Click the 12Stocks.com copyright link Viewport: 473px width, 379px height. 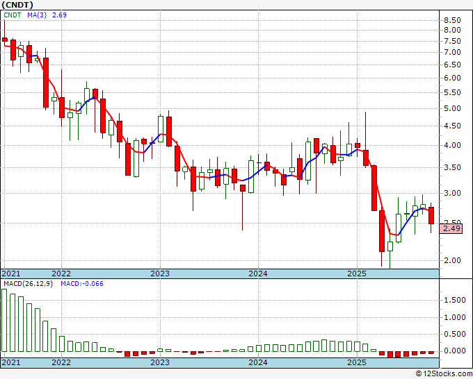(x=444, y=374)
